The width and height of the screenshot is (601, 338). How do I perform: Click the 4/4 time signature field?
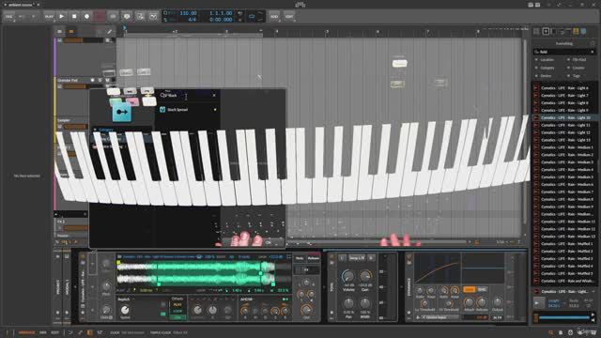(193, 19)
